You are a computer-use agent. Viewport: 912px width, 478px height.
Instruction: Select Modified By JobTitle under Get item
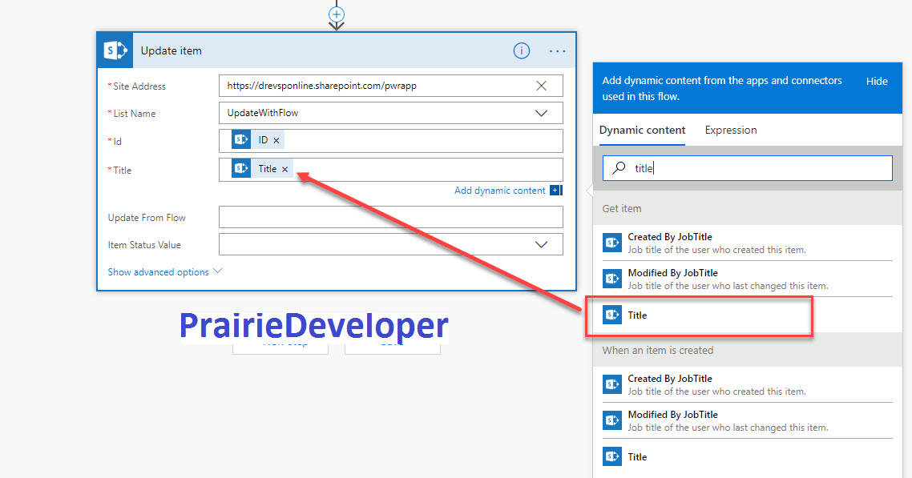748,279
